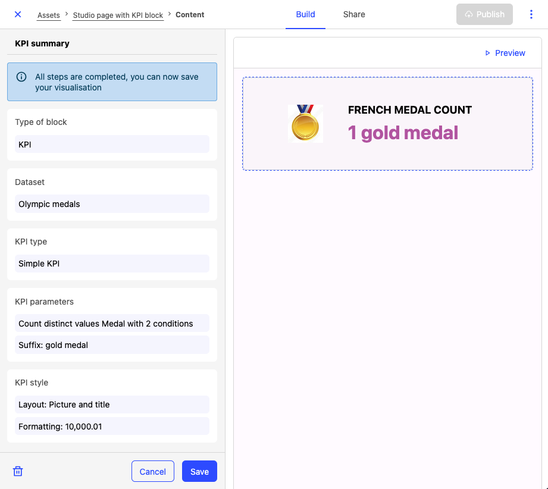This screenshot has width=548, height=489.
Task: Edit the KPI block type field
Action: tap(112, 144)
